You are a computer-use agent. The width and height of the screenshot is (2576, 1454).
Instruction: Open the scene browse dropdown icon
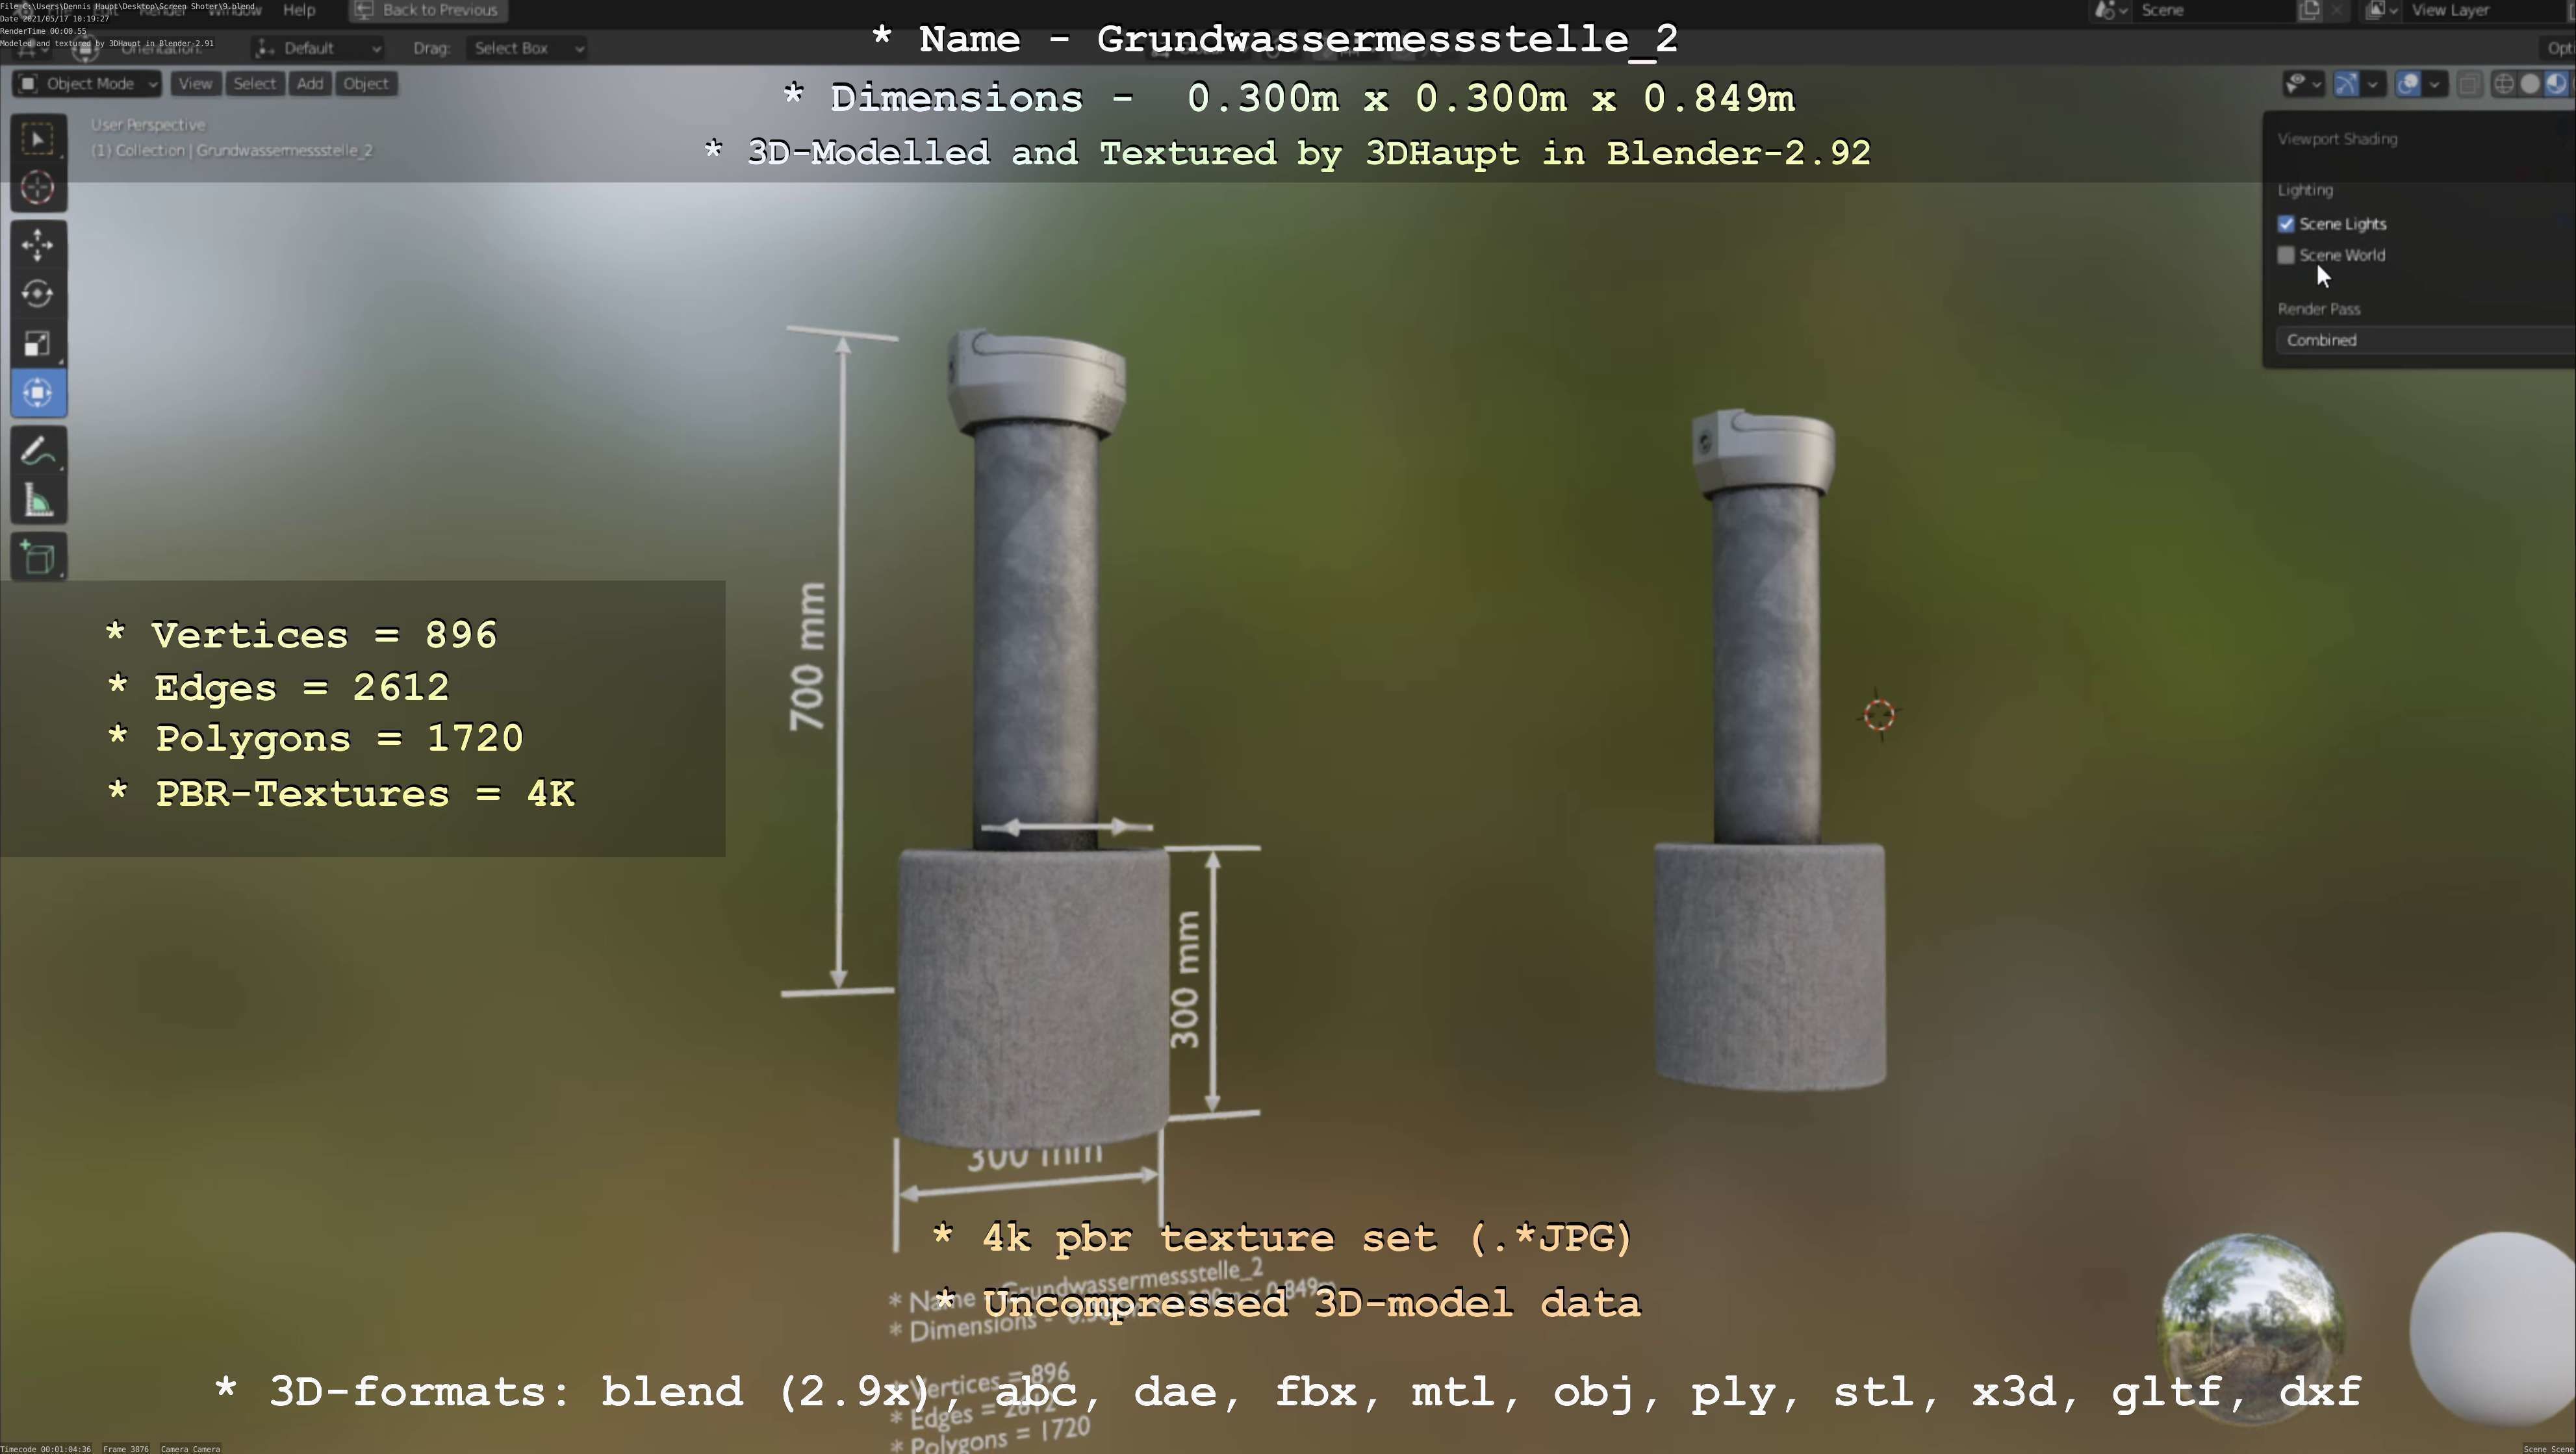click(x=2110, y=10)
